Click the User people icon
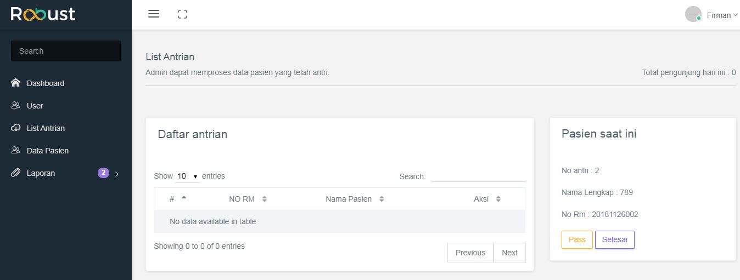The height and width of the screenshot is (280, 740). coord(15,105)
